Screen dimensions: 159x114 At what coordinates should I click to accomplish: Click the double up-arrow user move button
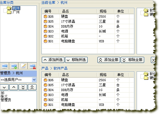32,87
